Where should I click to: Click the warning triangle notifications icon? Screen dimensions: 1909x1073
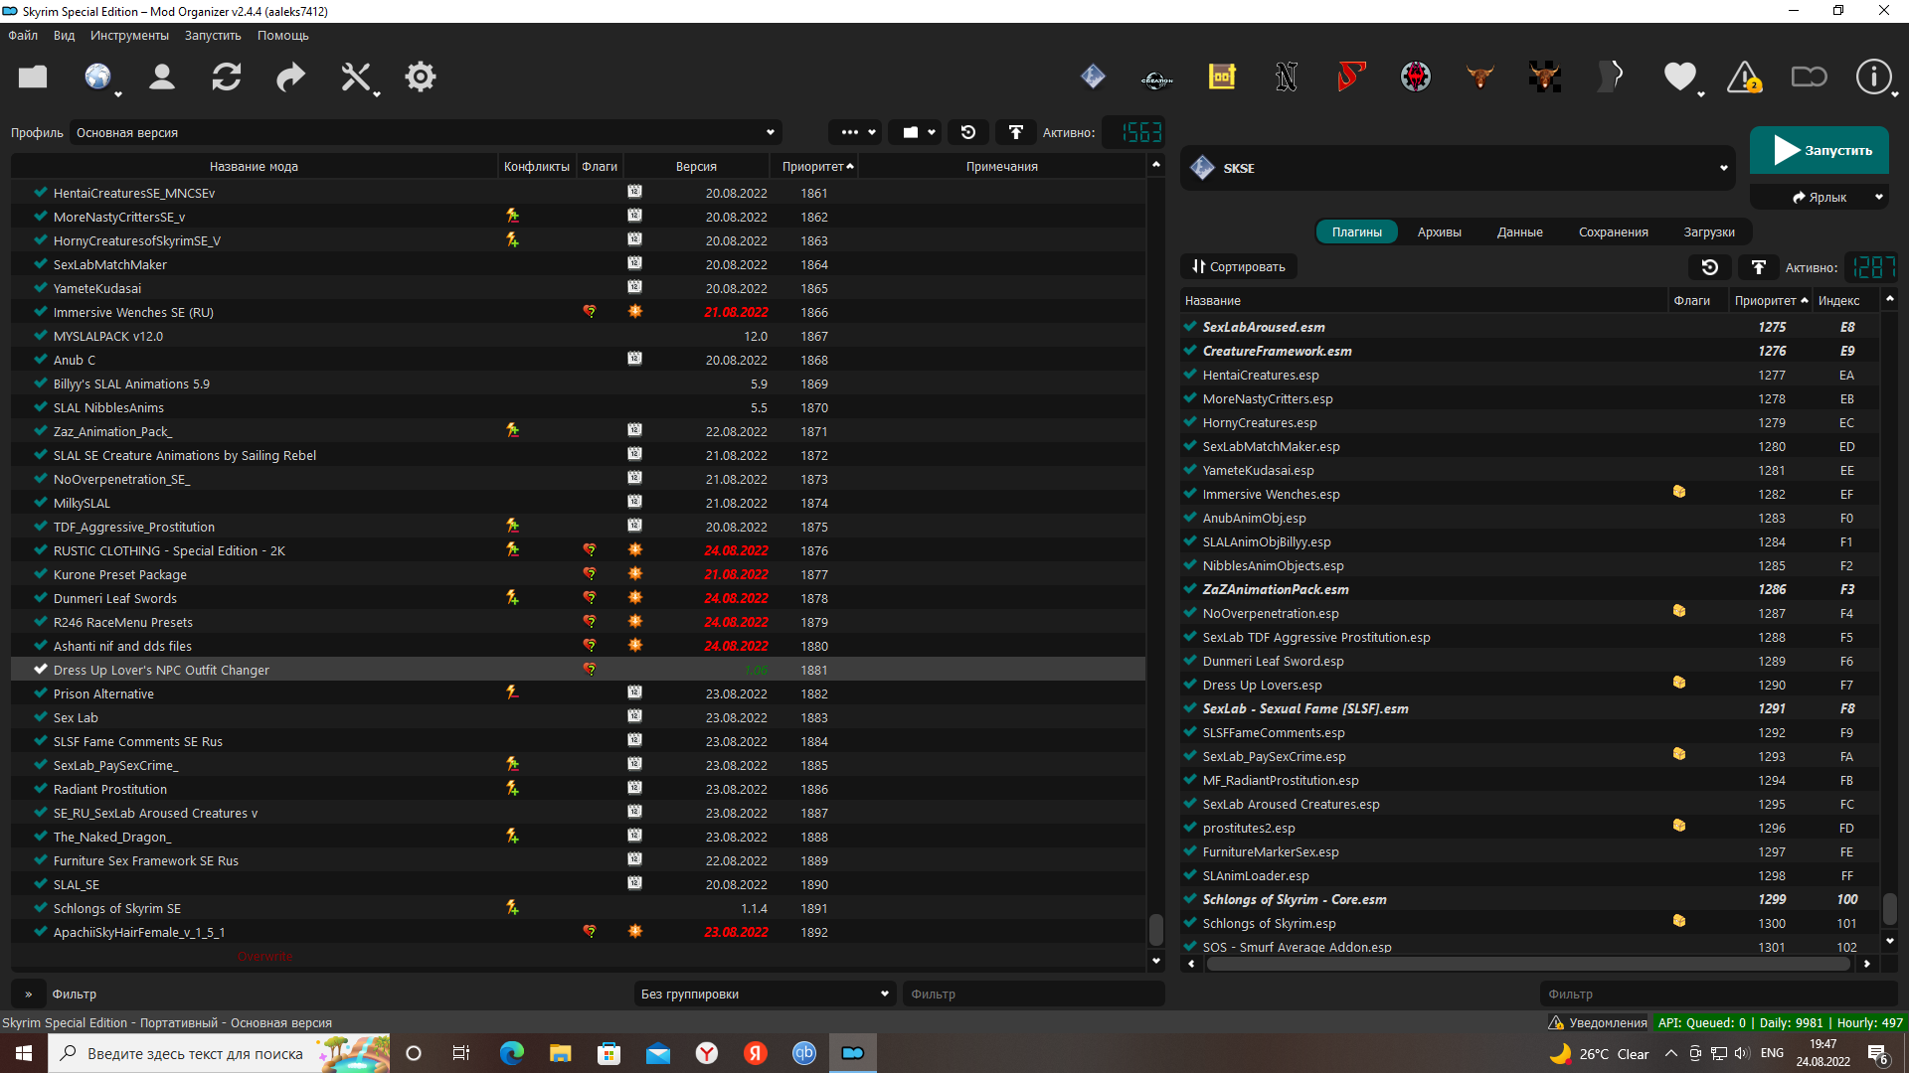[1744, 77]
